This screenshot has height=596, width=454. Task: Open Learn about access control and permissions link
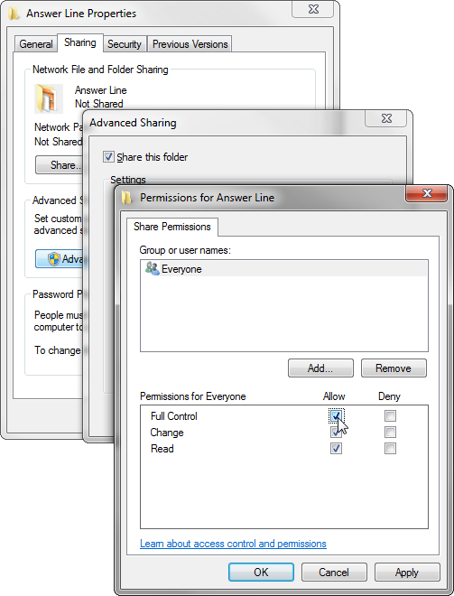(x=233, y=544)
